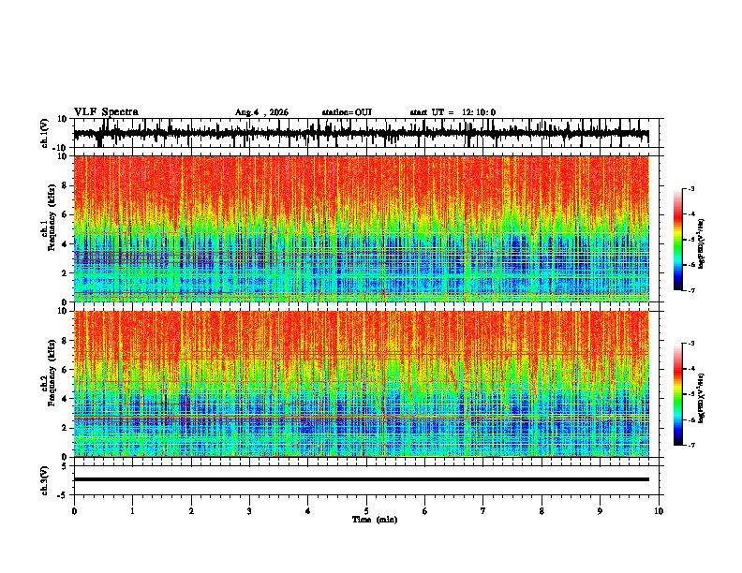This screenshot has width=742, height=573.
Task: Select the "ch.3(V)" axis label
Action: pos(45,481)
